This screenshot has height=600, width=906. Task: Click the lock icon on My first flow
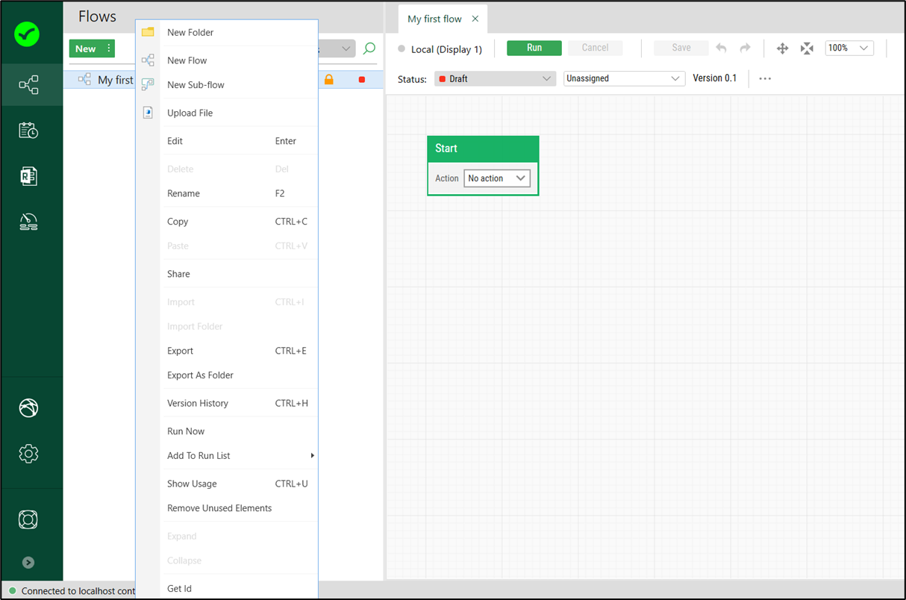pos(329,79)
